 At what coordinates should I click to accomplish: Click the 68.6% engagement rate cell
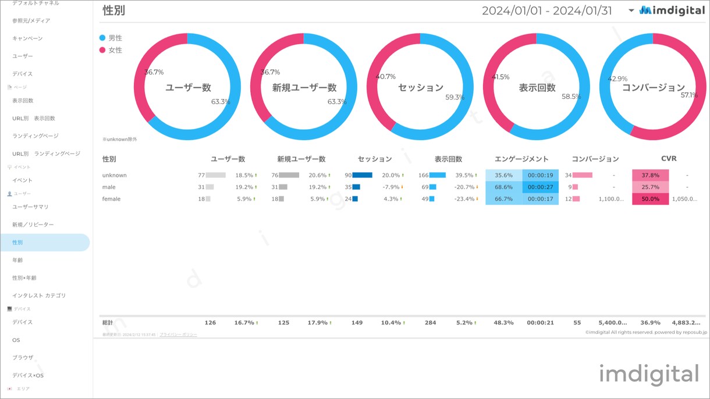point(503,187)
